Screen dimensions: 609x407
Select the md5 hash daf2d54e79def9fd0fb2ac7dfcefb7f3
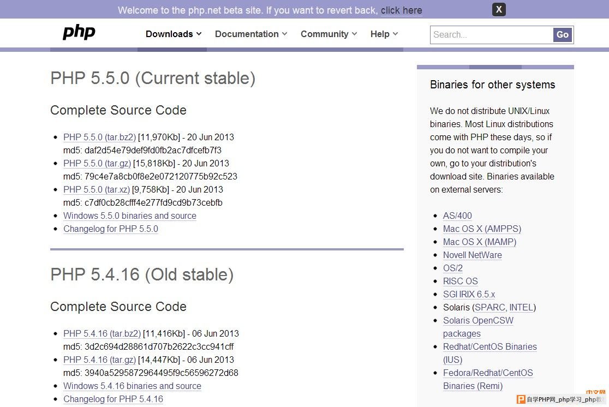[x=153, y=150]
